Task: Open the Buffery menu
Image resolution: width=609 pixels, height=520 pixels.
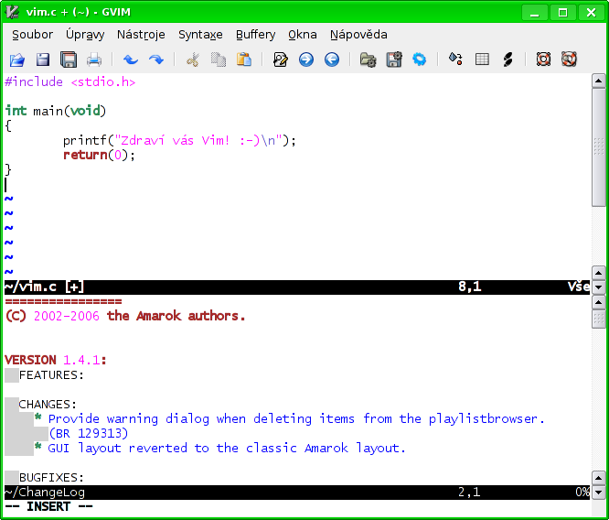Action: click(x=255, y=35)
